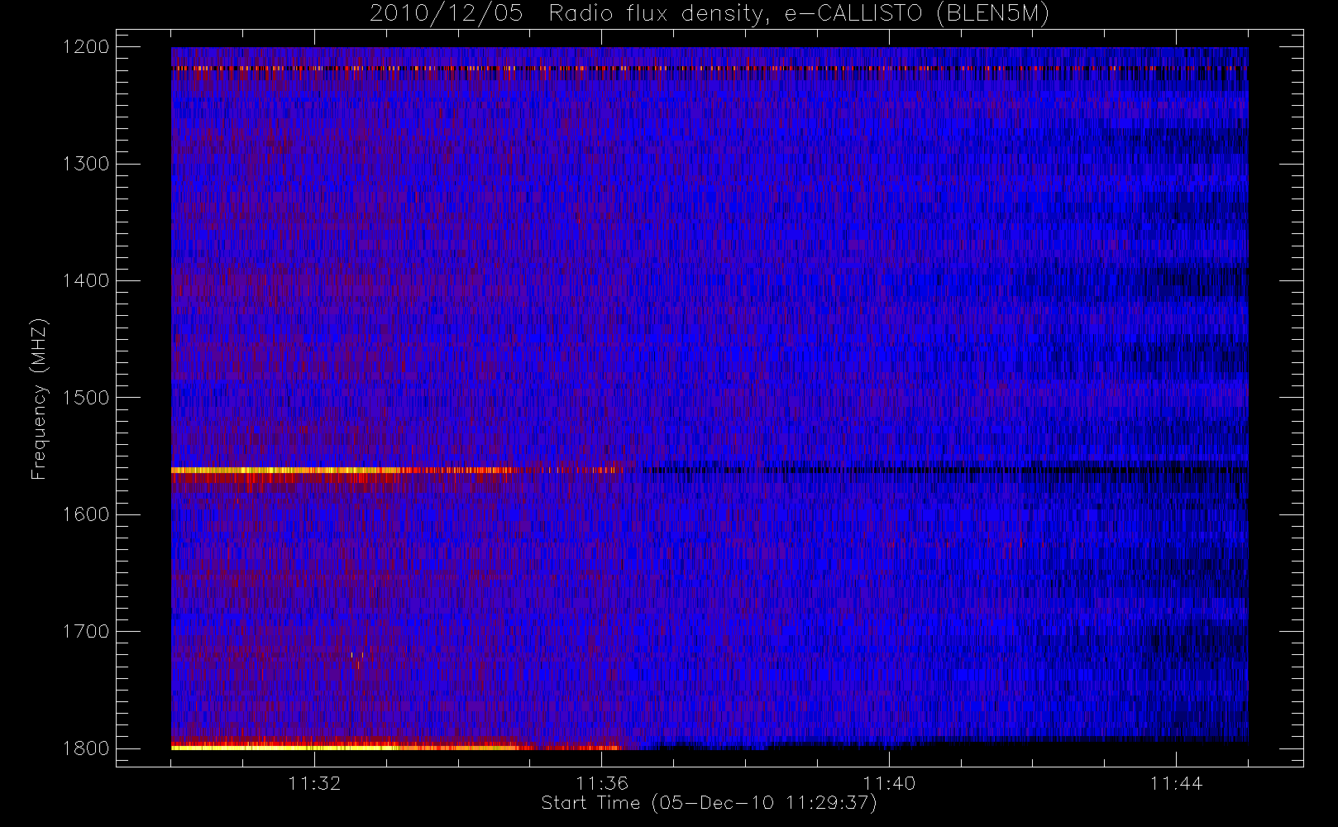Click the 11:44 time tick label
1338x827 pixels.
(1176, 783)
